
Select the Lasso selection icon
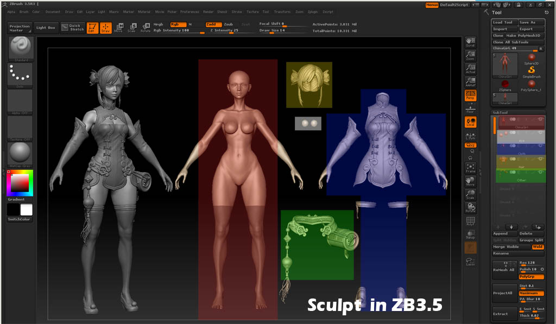tap(471, 261)
